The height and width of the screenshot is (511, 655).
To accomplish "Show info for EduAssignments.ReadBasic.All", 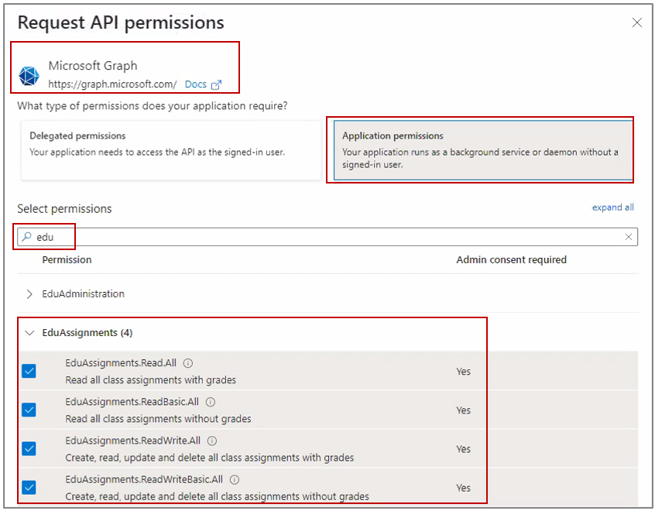I will coord(211,402).
